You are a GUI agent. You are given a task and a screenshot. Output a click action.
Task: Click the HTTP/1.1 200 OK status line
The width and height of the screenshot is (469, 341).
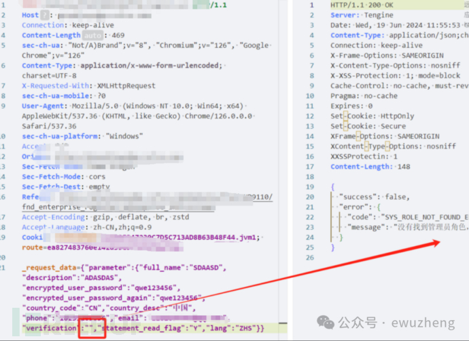(x=362, y=5)
